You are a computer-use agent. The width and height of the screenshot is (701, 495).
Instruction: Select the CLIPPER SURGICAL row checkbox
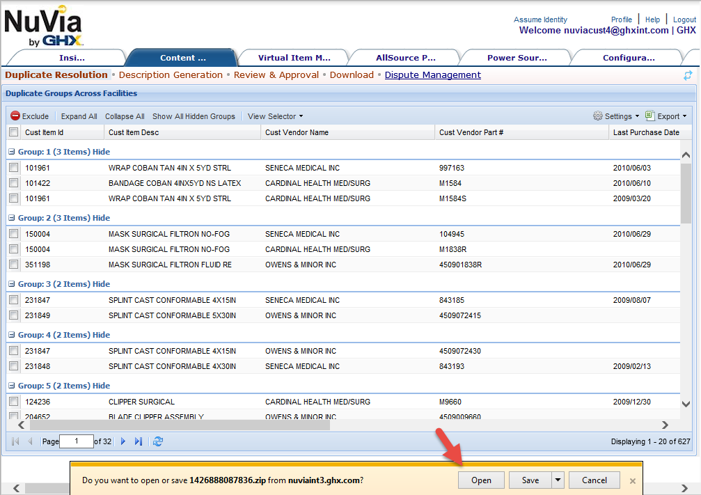14,402
